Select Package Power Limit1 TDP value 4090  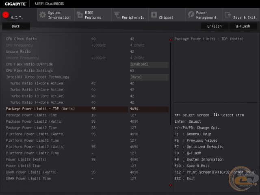click(x=149, y=109)
